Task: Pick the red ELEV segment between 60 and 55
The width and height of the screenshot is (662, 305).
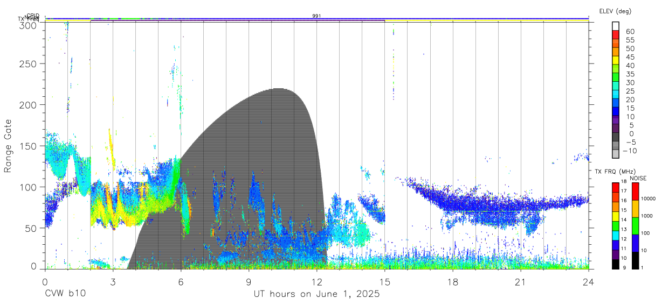Action: pos(616,34)
